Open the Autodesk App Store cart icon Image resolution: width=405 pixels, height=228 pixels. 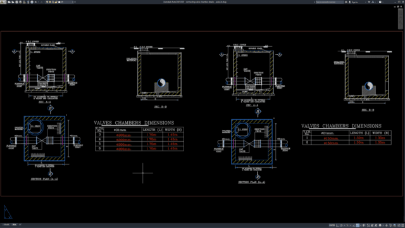[x=369, y=2]
